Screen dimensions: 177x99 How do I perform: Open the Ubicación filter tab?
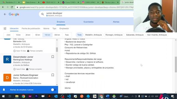pyautogui.click(x=14, y=29)
